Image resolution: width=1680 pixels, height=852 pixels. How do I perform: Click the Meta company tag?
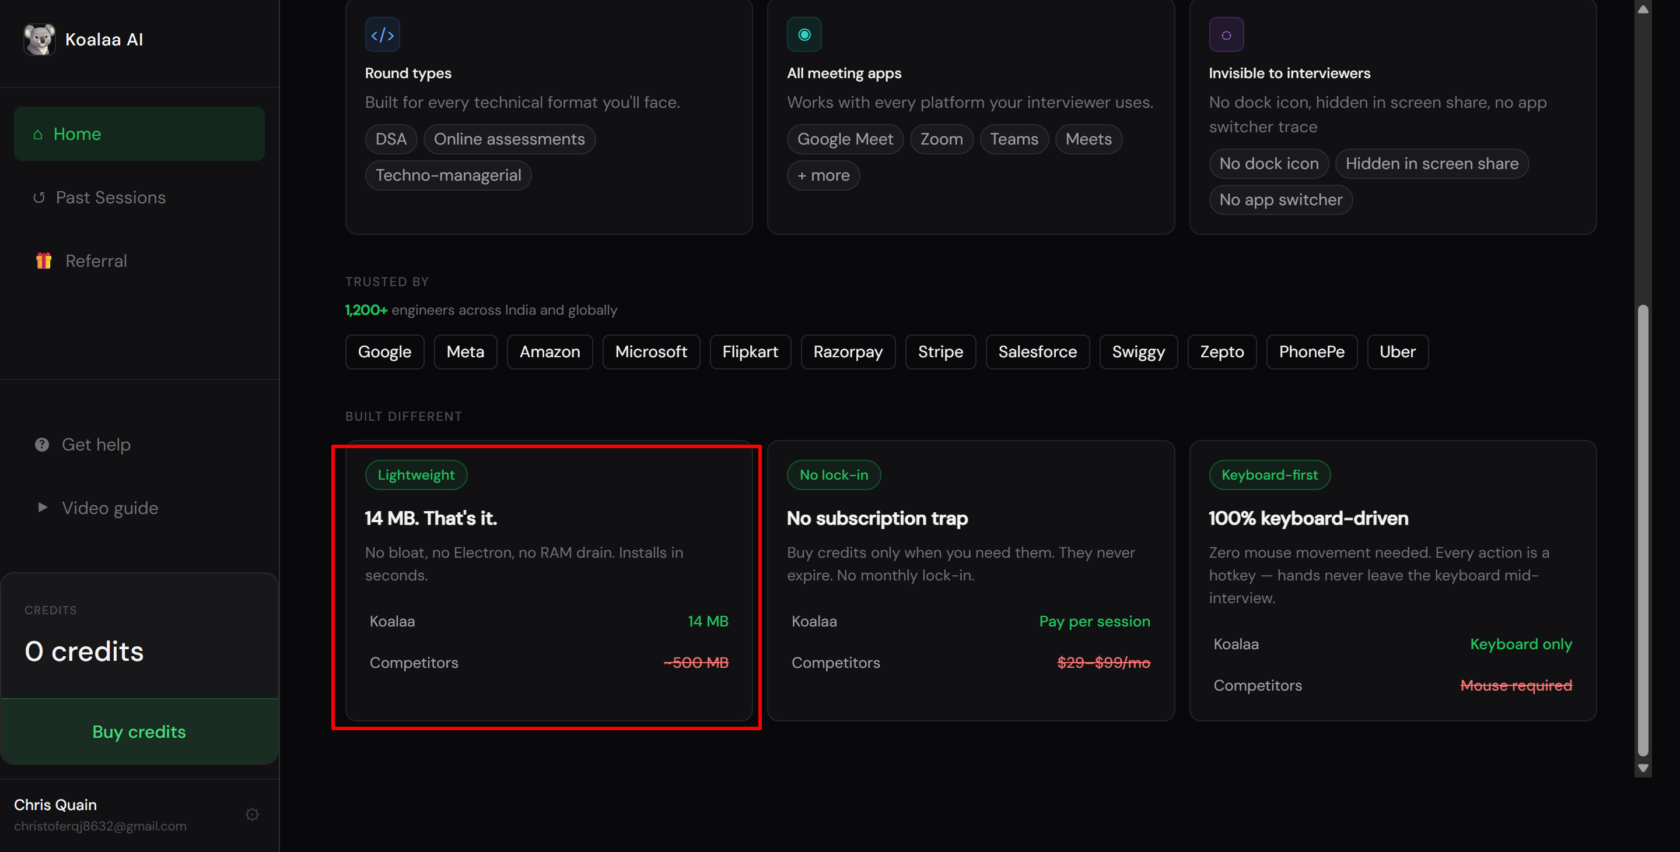click(x=465, y=352)
